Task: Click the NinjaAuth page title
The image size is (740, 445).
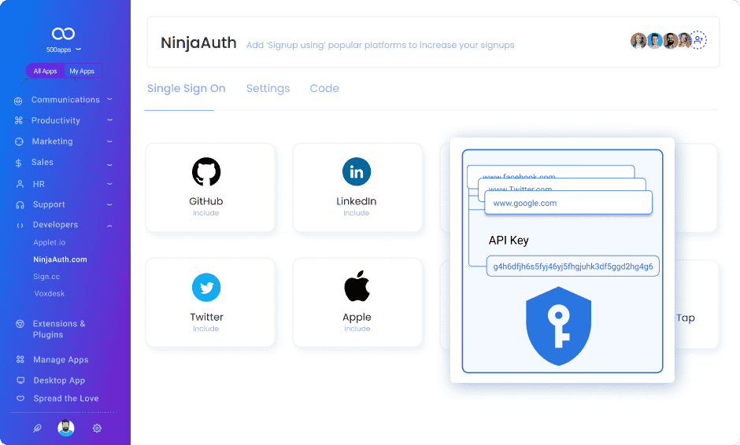Action: (198, 43)
